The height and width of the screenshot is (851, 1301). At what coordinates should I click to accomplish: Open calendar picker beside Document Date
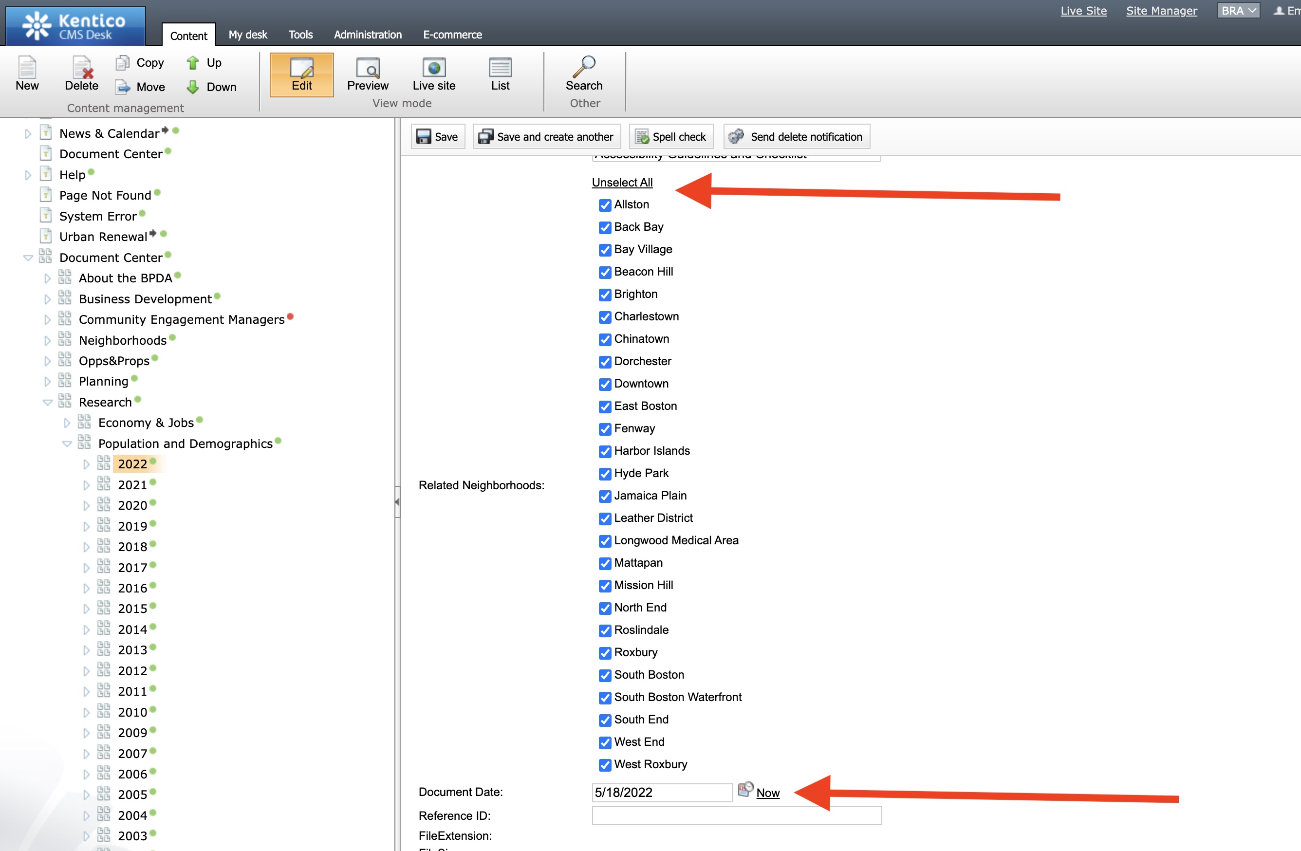coord(744,790)
